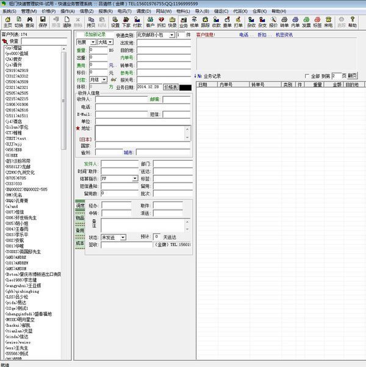
Task: Expand the 快递类别 courier type dropdown
Action: (173, 35)
